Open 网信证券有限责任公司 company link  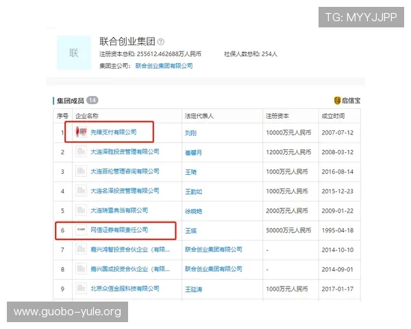click(x=119, y=230)
